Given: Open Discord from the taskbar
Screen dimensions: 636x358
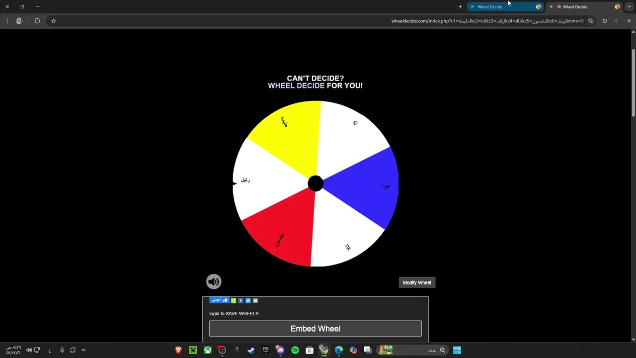Looking at the screenshot, I should coord(280,350).
